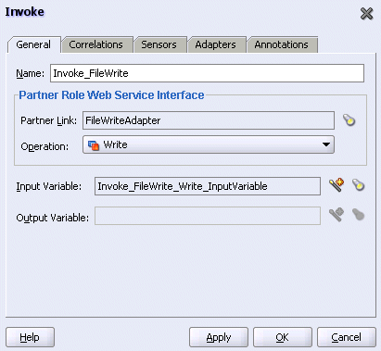
Task: Click the disabled output variable wand icon
Action: pos(337,215)
